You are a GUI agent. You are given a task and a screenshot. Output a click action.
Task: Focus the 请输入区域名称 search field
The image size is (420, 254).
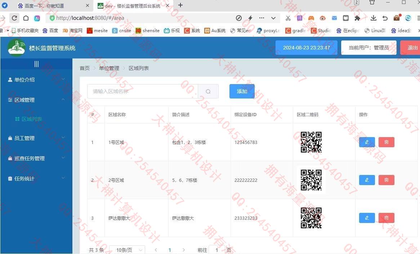coord(143,91)
